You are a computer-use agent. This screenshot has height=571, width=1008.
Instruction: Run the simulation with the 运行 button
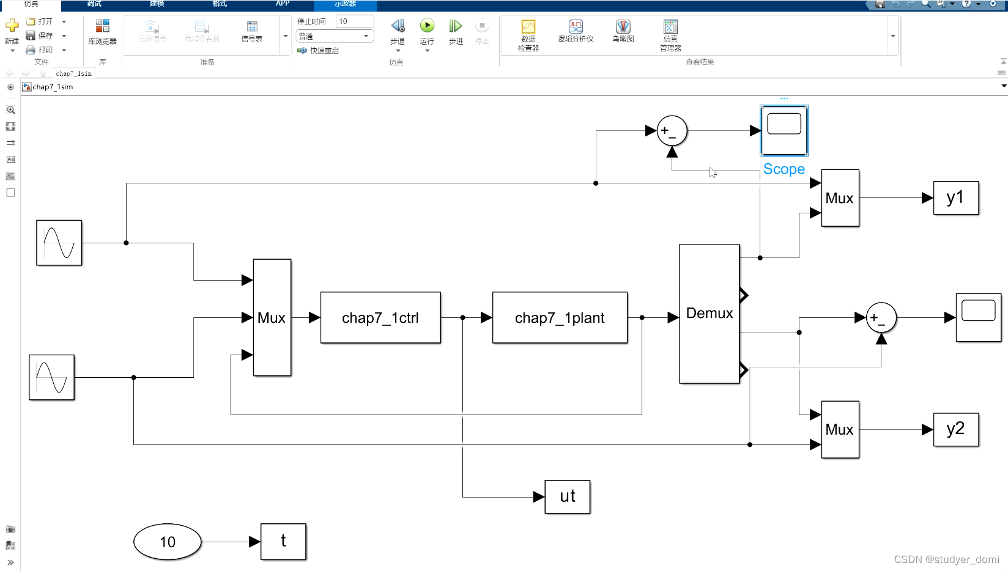(426, 28)
